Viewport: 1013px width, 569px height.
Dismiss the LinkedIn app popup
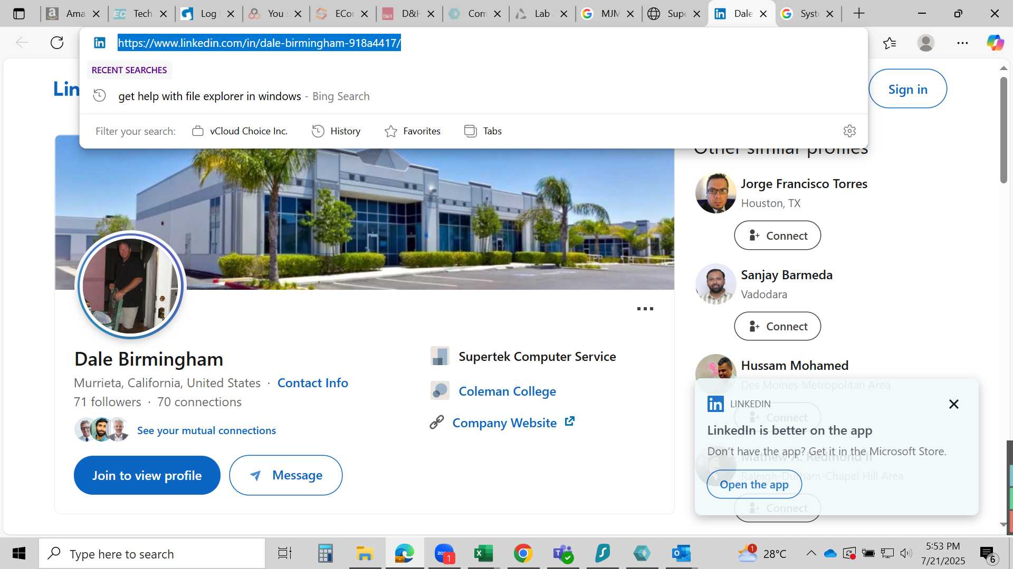coord(953,404)
